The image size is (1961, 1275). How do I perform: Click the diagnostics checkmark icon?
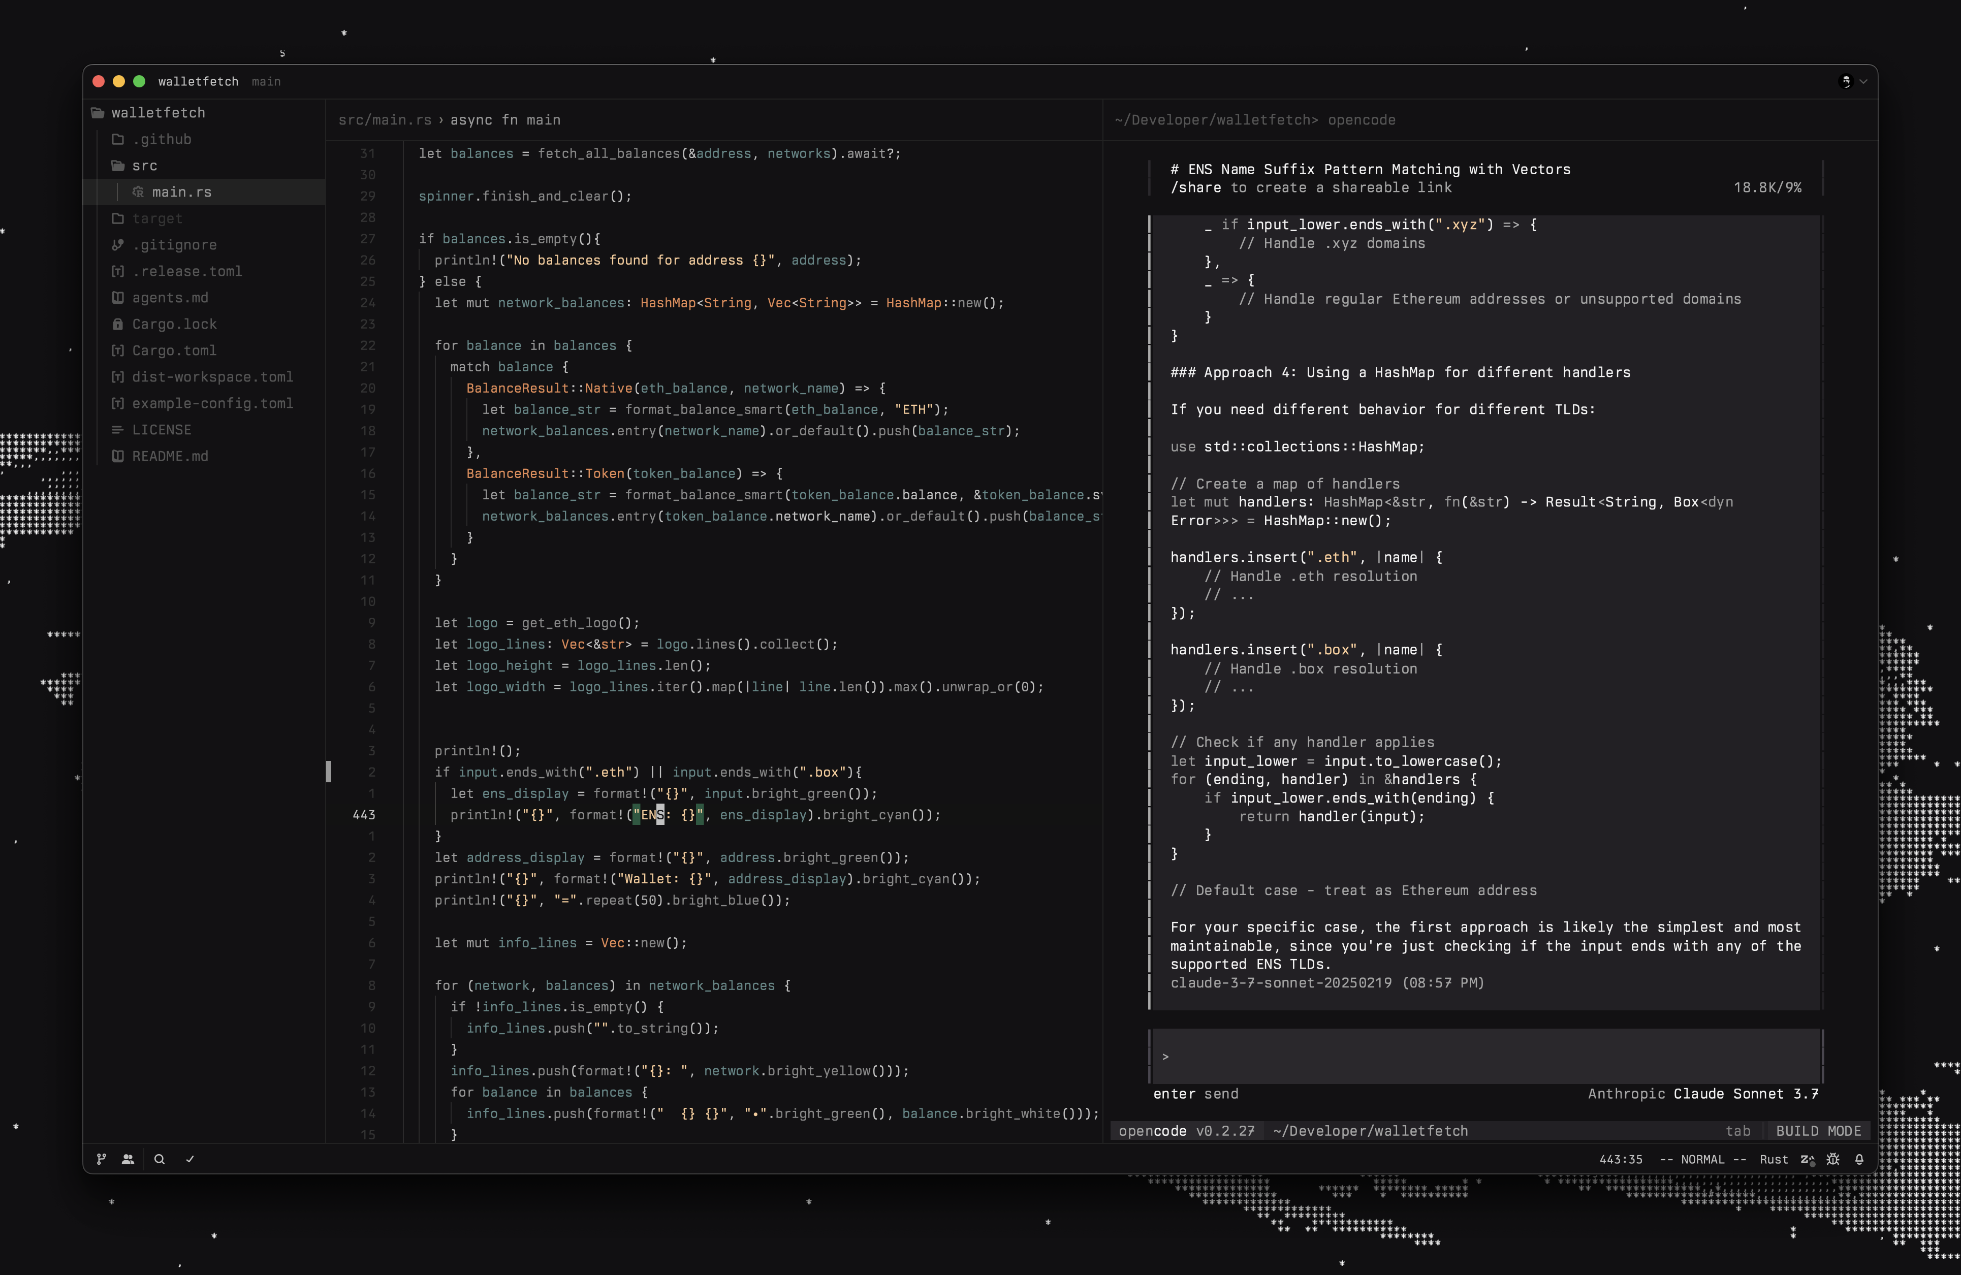point(191,1159)
